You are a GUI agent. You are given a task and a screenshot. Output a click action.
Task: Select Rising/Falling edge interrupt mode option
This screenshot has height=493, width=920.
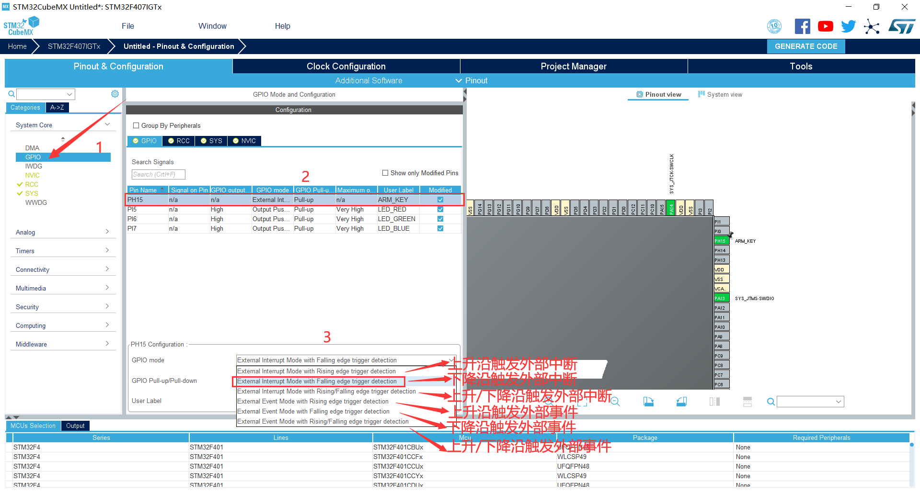(x=326, y=392)
